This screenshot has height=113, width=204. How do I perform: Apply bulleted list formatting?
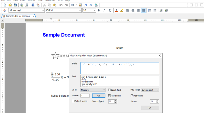pos(150,10)
